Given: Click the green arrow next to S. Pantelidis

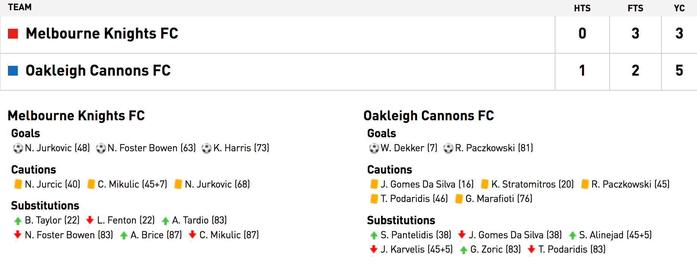Looking at the screenshot, I should 374,235.
